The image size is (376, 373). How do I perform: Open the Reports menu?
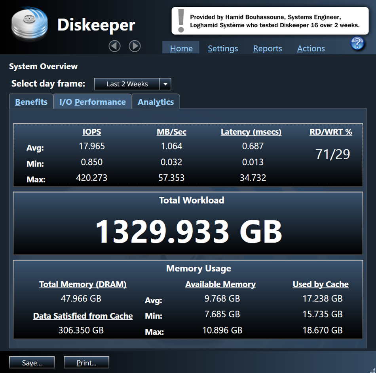(x=268, y=48)
